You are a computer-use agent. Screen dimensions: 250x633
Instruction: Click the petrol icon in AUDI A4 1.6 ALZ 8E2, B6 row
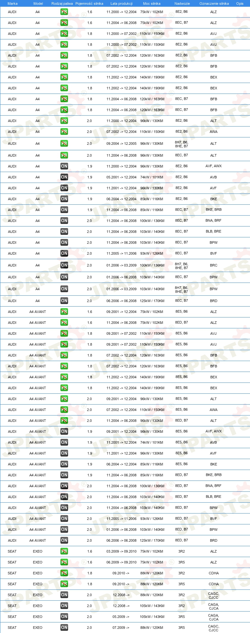click(64, 12)
